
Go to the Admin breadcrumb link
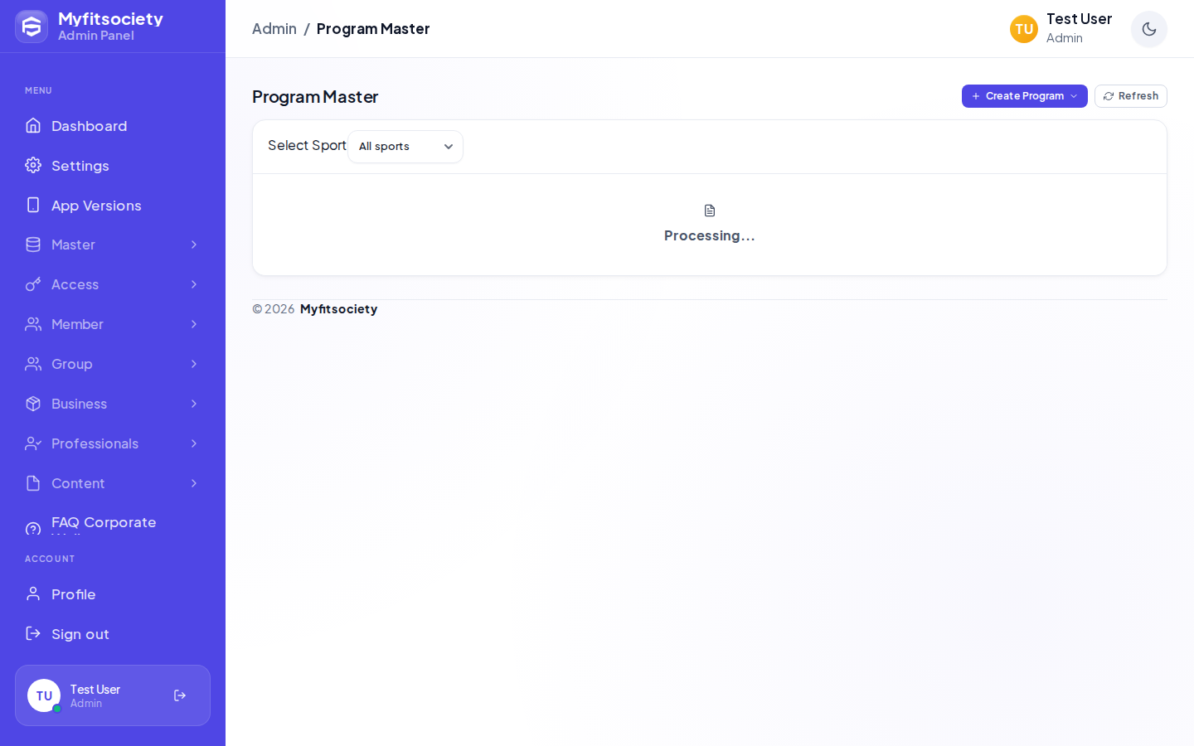274,29
